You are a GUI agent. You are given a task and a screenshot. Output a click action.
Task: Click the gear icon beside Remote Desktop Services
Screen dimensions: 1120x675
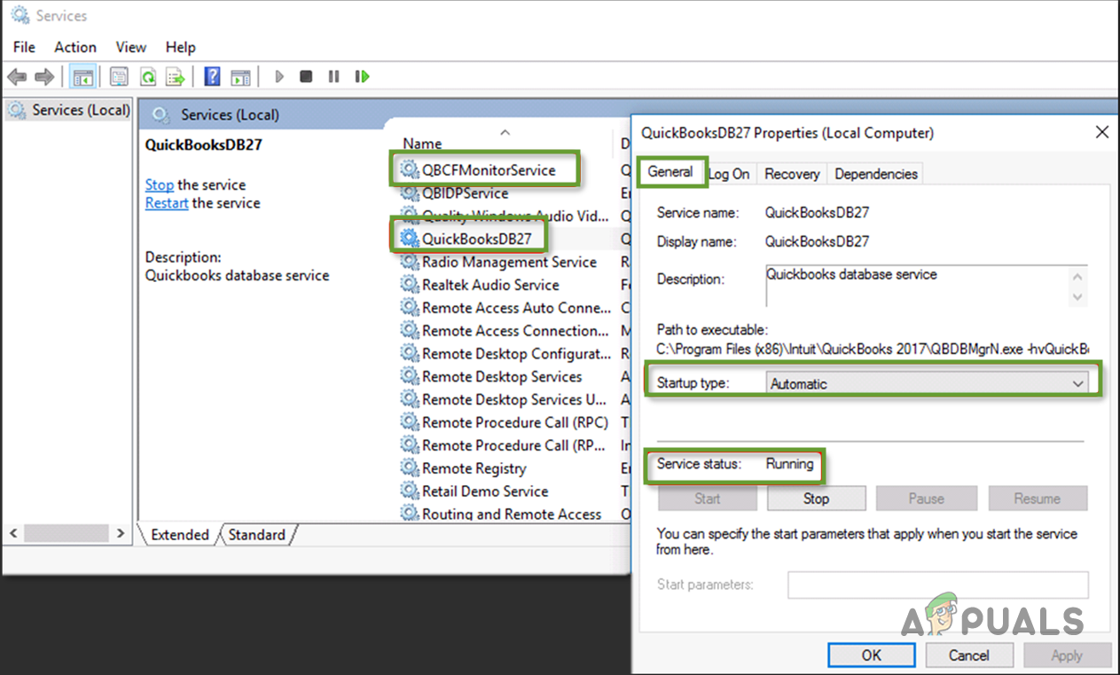pyautogui.click(x=409, y=376)
